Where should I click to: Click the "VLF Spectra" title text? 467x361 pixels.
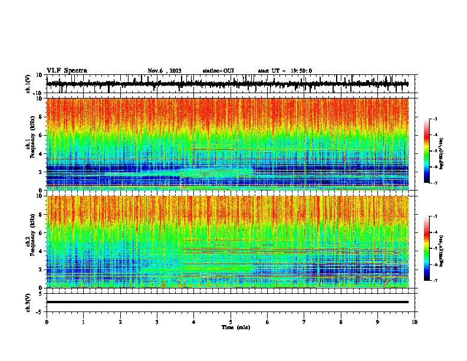point(67,71)
